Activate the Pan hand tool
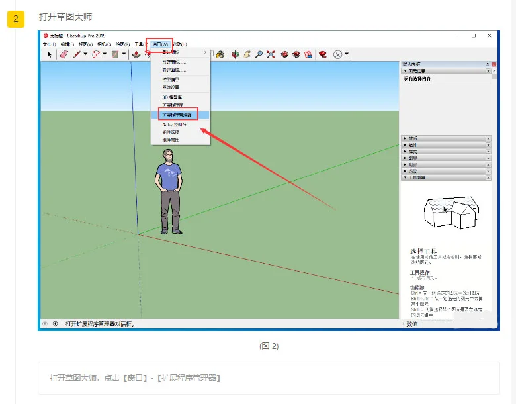The height and width of the screenshot is (404, 516). [247, 54]
